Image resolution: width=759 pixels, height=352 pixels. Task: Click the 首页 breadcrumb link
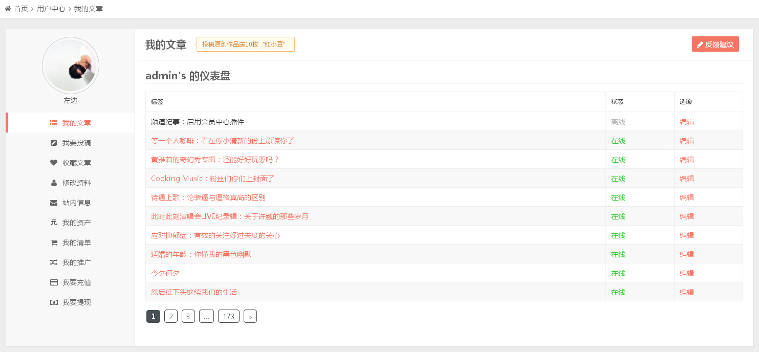(x=21, y=9)
